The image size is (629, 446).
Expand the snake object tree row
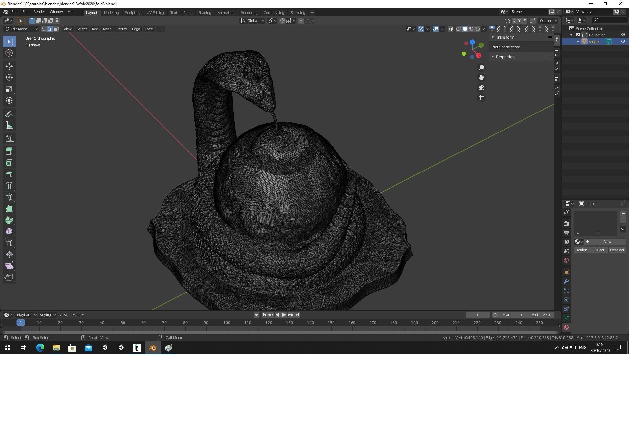(578, 41)
